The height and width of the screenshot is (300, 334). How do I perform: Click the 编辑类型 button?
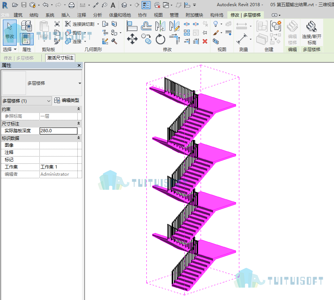coord(67,100)
